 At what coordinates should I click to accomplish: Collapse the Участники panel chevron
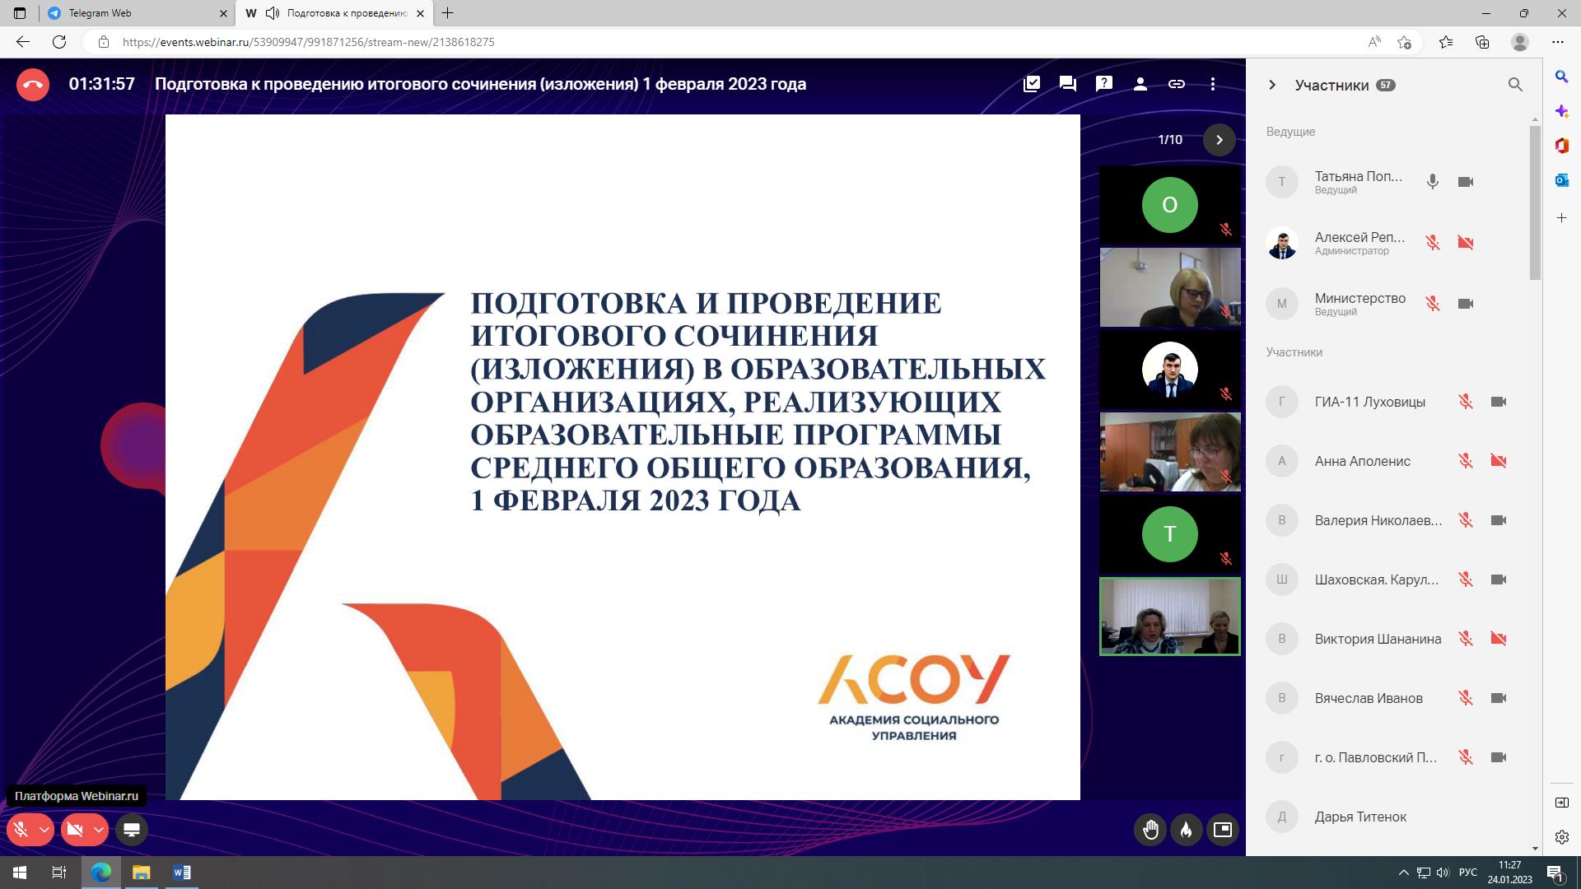coord(1272,85)
